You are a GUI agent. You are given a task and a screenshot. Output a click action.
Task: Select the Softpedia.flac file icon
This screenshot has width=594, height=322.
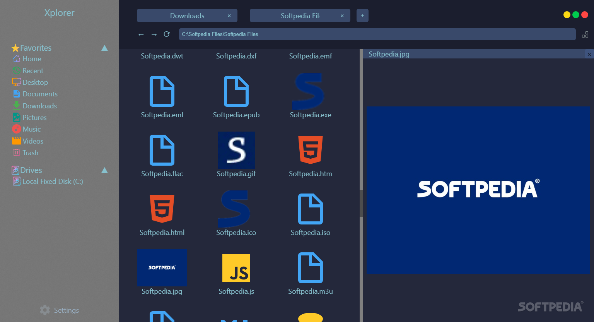162,150
